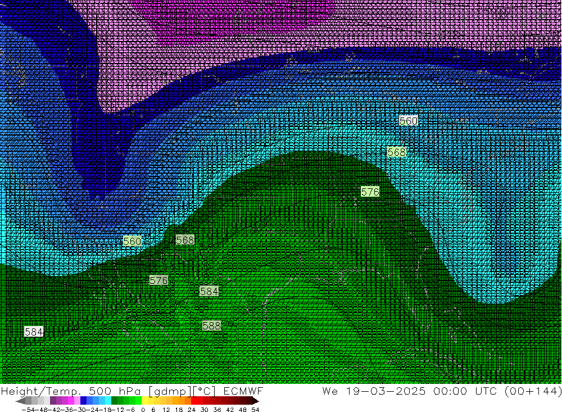
Task: Click the 568 label below the upper 560
Action: point(397,152)
